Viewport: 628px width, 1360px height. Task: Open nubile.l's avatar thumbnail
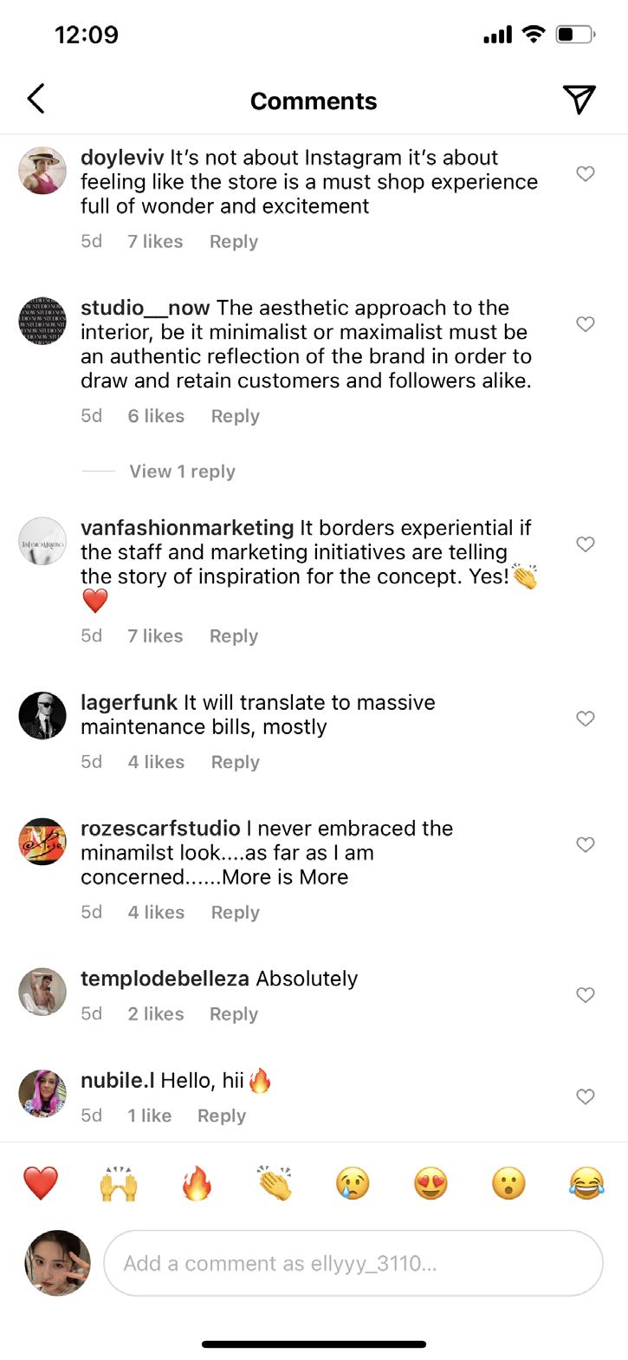coord(42,1094)
